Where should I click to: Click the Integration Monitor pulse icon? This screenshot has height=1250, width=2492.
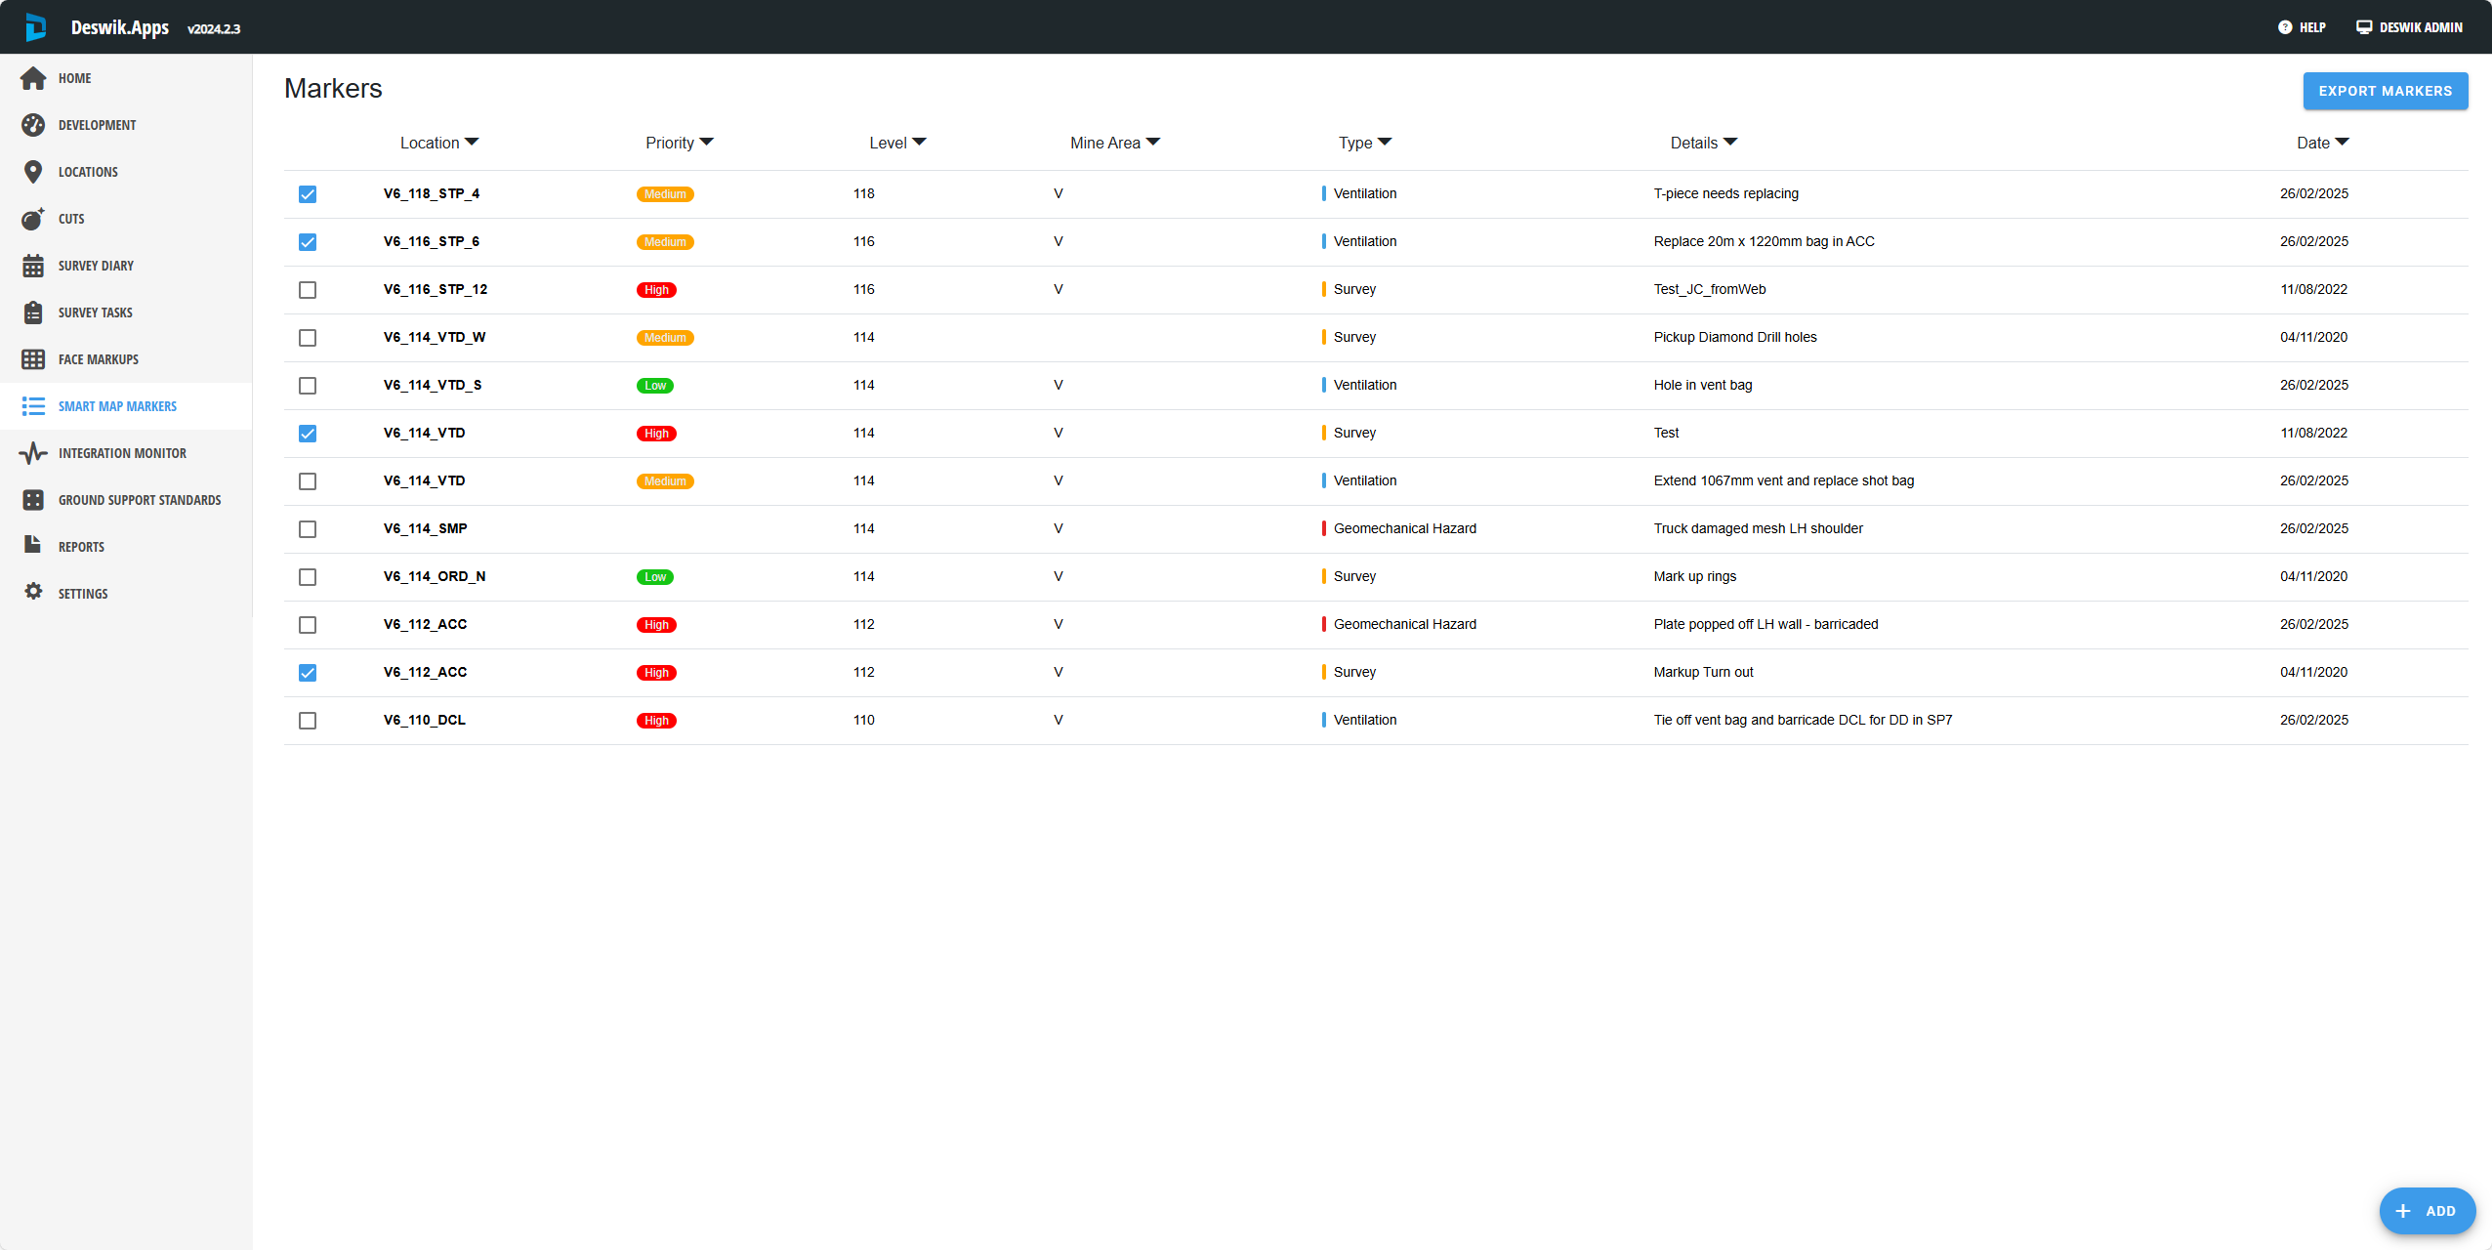[33, 453]
